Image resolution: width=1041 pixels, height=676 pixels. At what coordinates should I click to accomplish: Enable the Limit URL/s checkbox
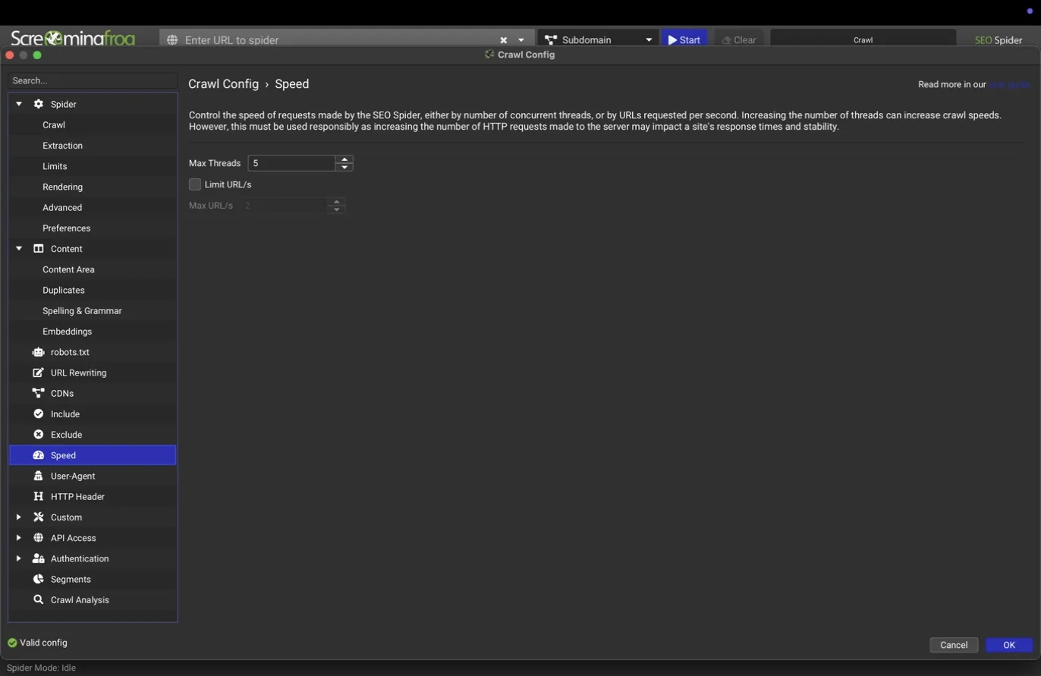(x=195, y=184)
